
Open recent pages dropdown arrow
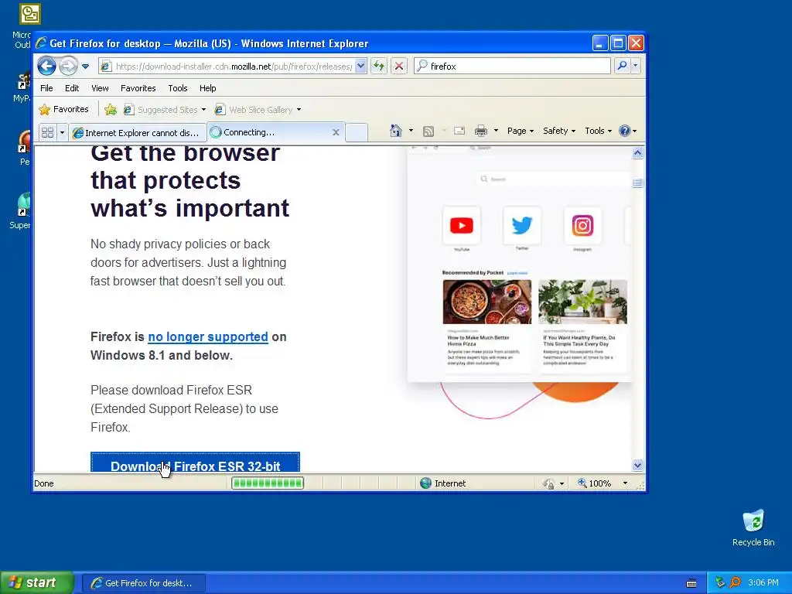tap(85, 67)
